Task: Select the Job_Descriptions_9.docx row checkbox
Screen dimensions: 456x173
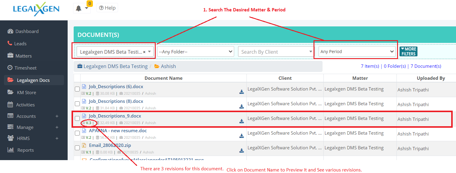Action: coord(77,118)
